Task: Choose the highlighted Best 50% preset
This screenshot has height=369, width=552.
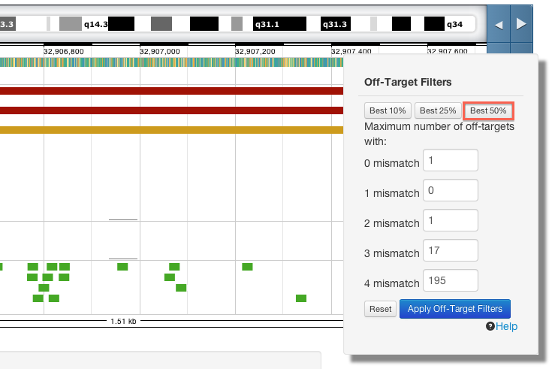Action: click(x=488, y=110)
